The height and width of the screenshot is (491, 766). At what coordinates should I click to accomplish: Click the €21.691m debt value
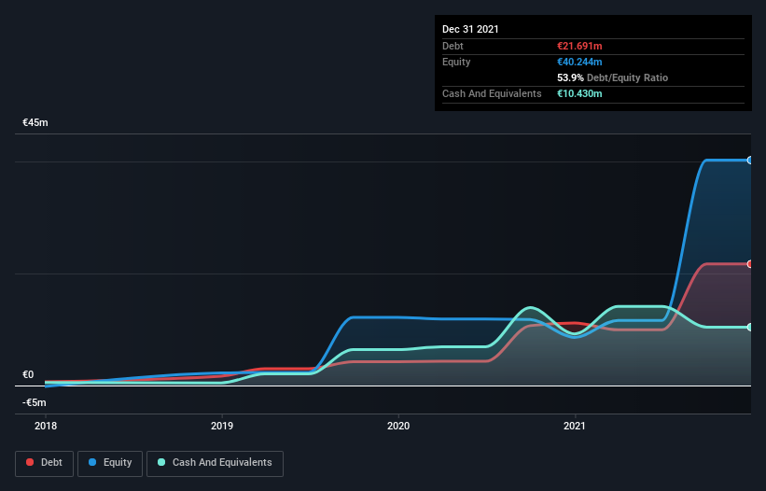tap(579, 46)
